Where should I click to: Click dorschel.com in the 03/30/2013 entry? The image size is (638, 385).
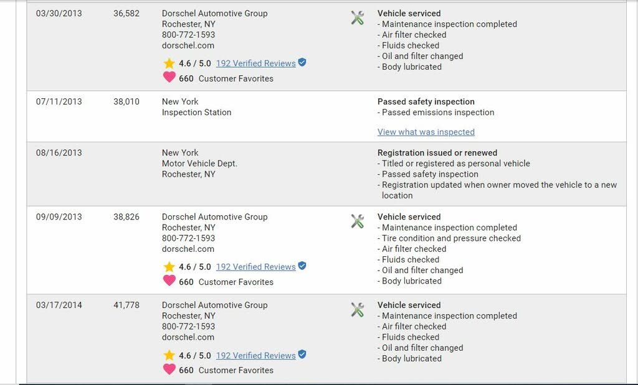click(x=188, y=45)
